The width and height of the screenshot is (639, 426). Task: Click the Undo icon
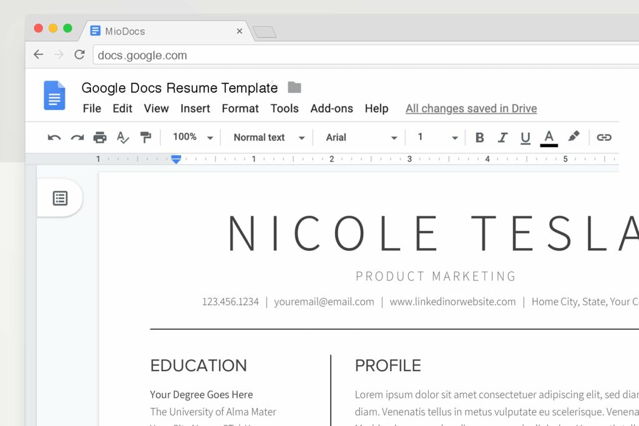55,137
